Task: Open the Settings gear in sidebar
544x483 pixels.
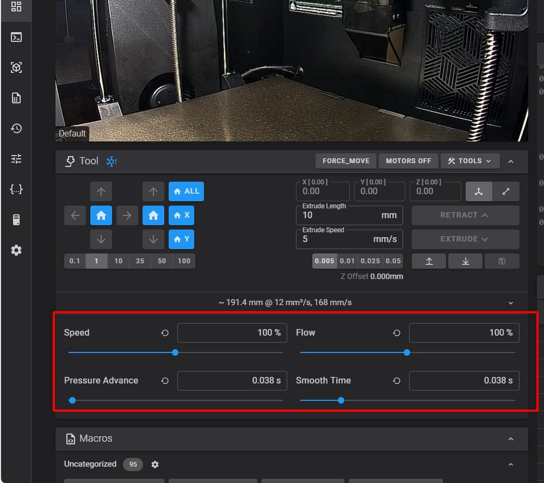Action: pyautogui.click(x=16, y=250)
